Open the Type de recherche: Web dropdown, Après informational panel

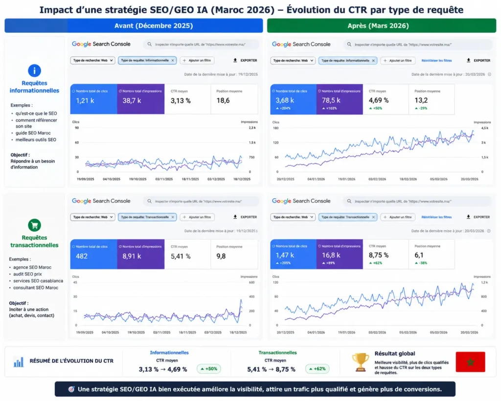[293, 60]
